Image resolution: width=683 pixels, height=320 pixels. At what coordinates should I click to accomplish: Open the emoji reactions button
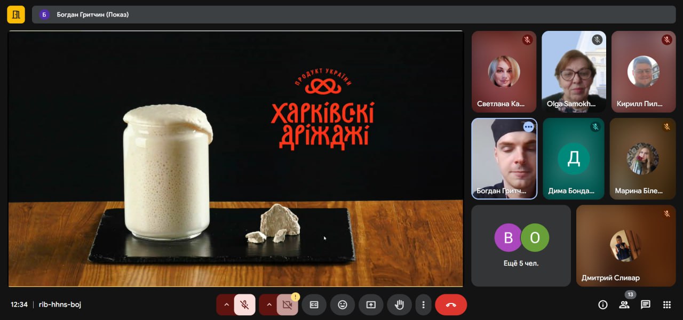point(343,305)
